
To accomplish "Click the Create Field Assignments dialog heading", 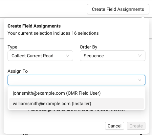I will pos(34,26).
